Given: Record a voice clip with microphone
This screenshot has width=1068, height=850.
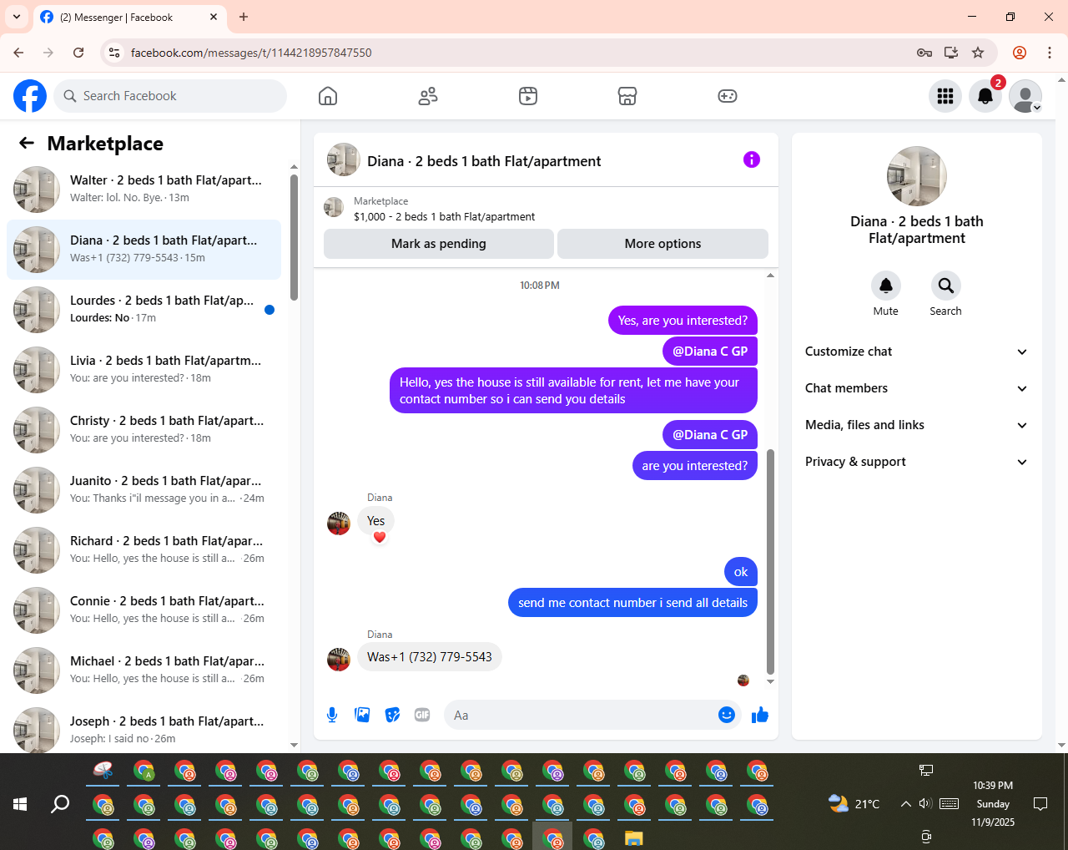Looking at the screenshot, I should click(332, 715).
